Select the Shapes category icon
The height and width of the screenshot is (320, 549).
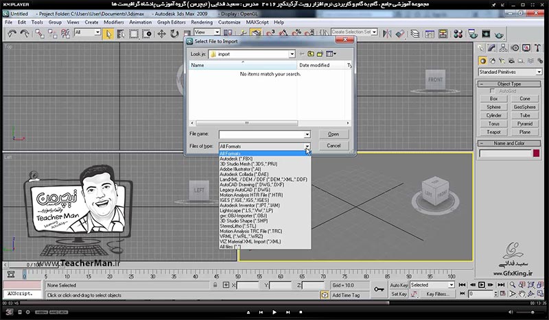click(x=493, y=61)
